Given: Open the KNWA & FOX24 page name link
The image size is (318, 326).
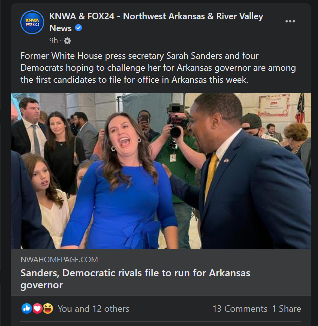Looking at the screenshot, I should coord(156,17).
